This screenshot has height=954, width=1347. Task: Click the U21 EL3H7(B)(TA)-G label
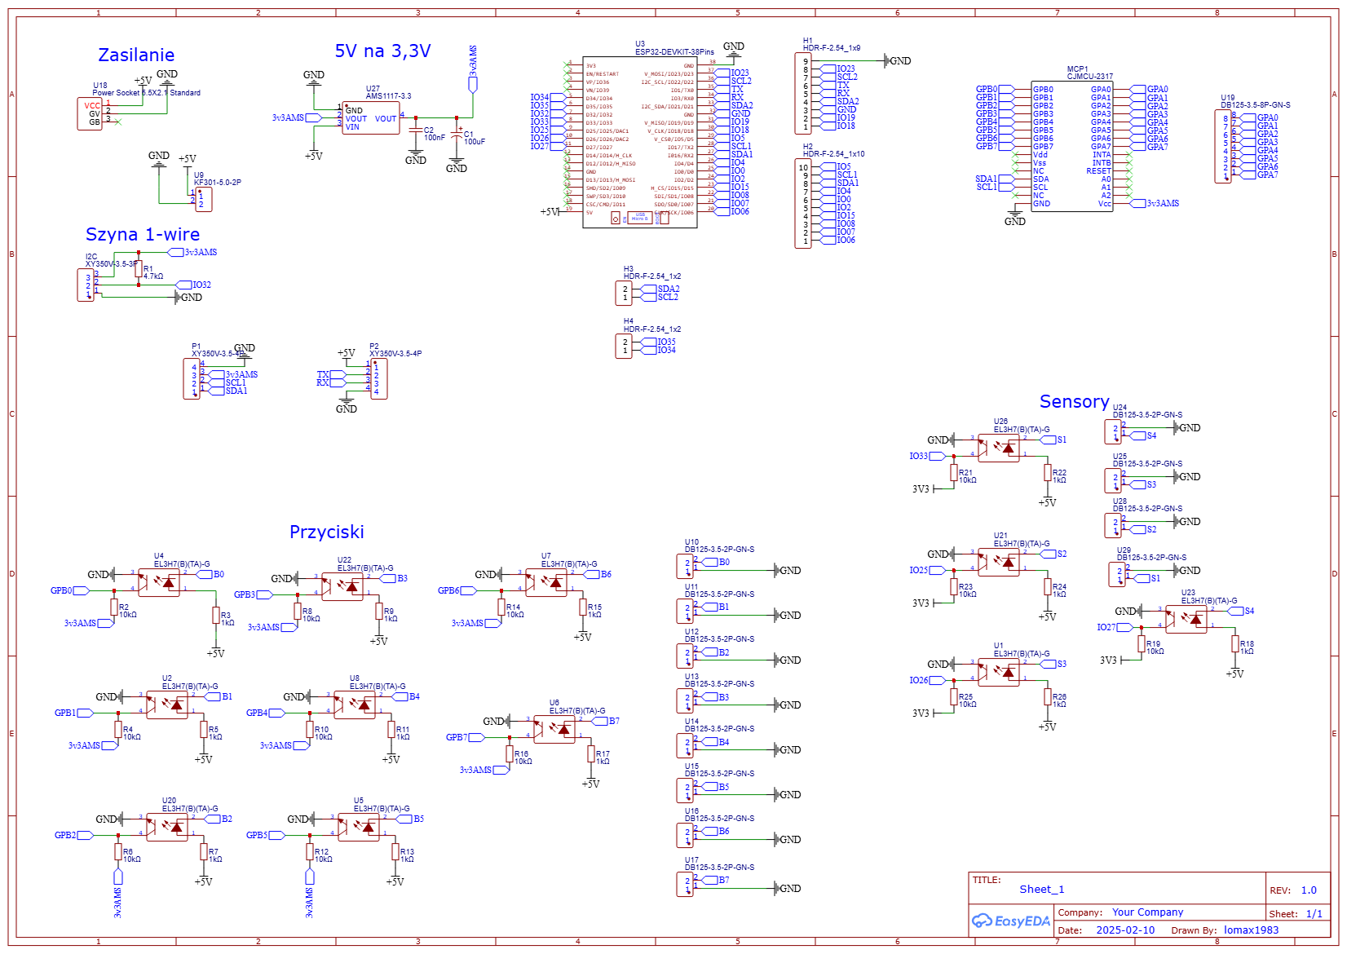(1022, 540)
